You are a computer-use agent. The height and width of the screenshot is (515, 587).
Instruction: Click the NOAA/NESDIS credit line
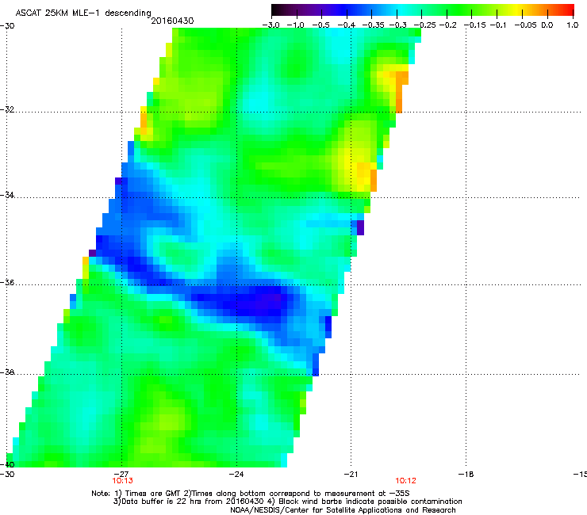click(x=343, y=510)
